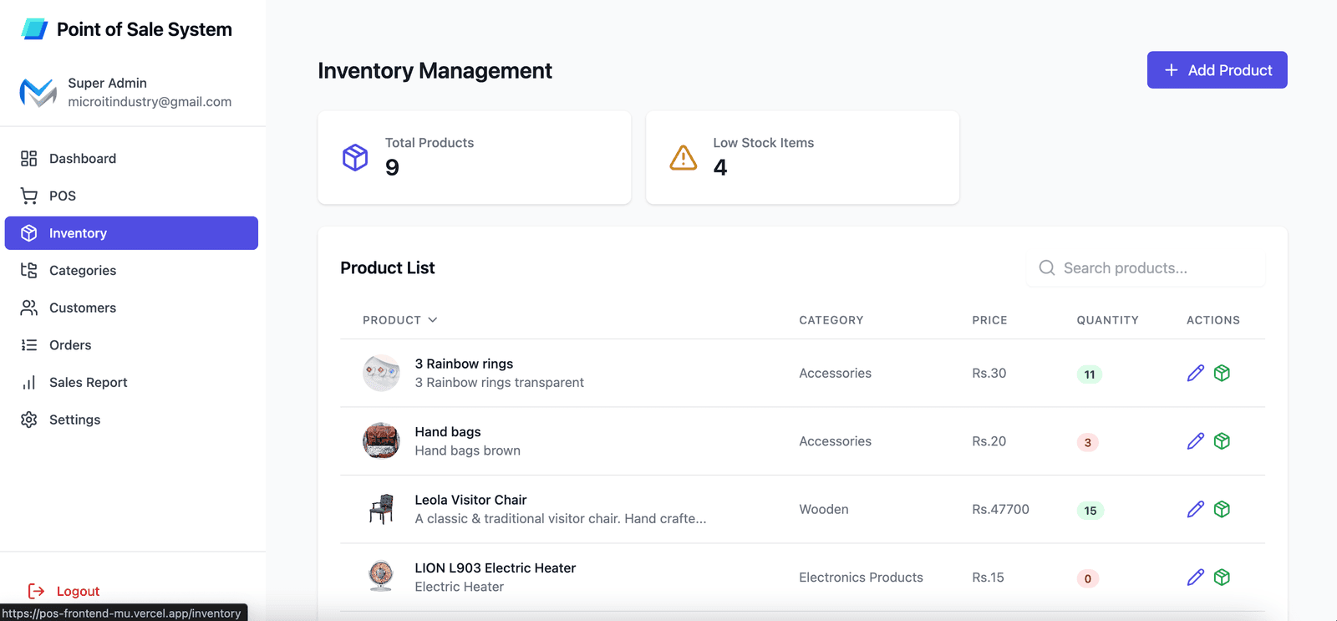This screenshot has width=1337, height=621.
Task: Click the 3 Rainbow rings thumbnail
Action: [381, 373]
